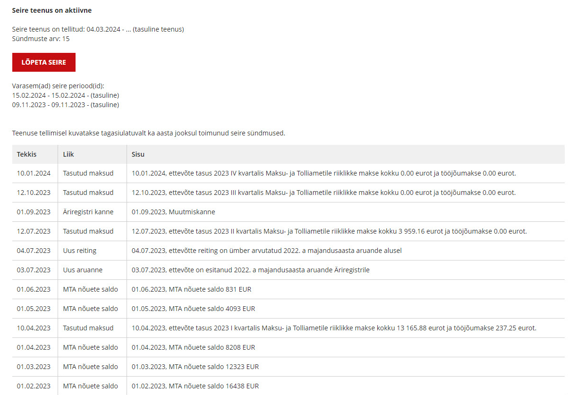Click 'Tasutud maksud' in the 12.07.2023 row
The width and height of the screenshot is (577, 395).
[88, 231]
